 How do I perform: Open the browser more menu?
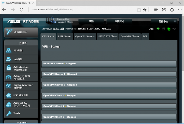pyautogui.click(x=180, y=10)
